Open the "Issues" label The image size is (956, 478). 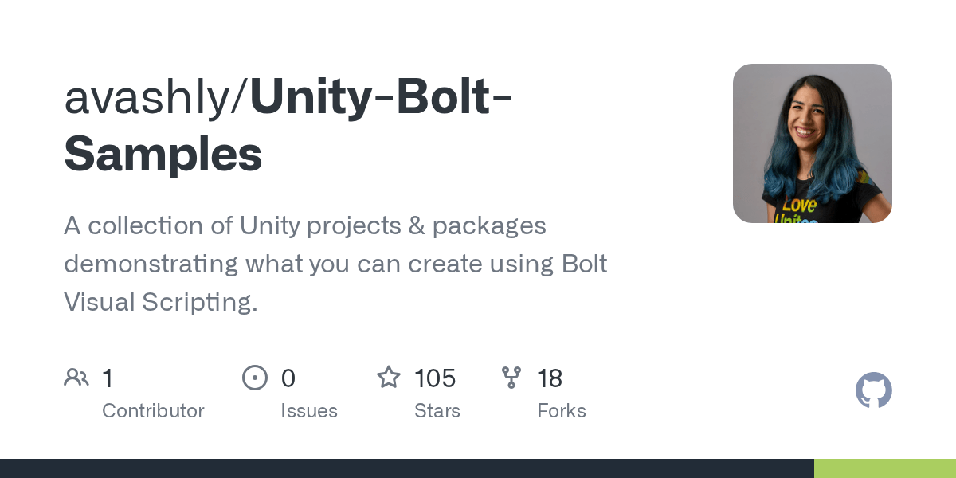(x=308, y=411)
